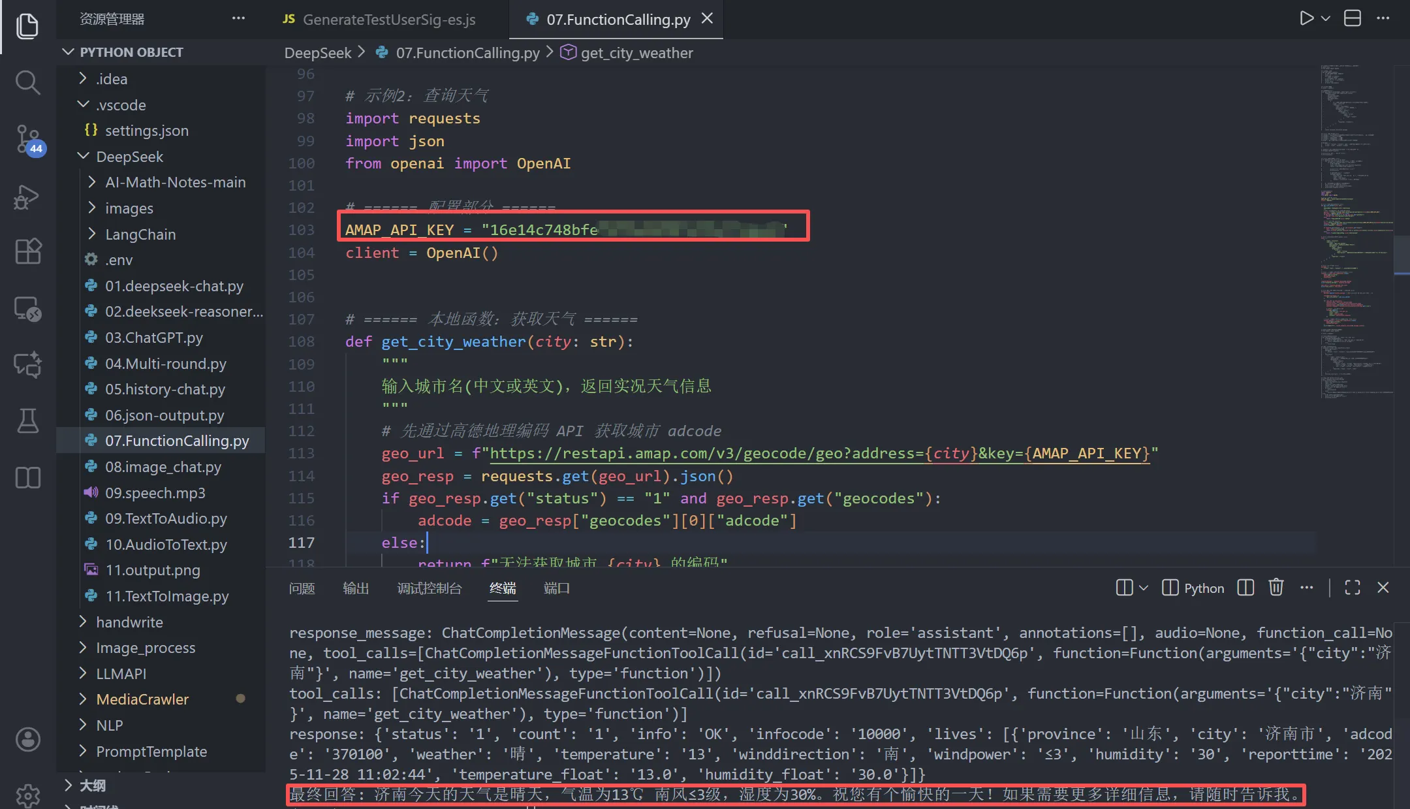The image size is (1410, 809).
Task: Open 11.output.png image file
Action: click(153, 570)
